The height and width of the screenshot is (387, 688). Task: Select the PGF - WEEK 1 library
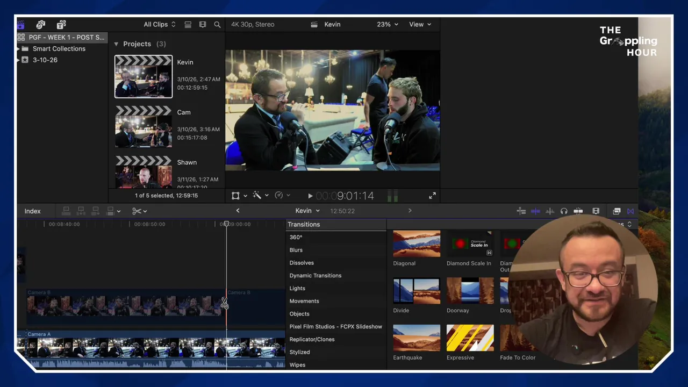tap(62, 37)
